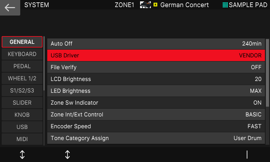Click the yellow asterisk edit marker icon

coord(155,5)
